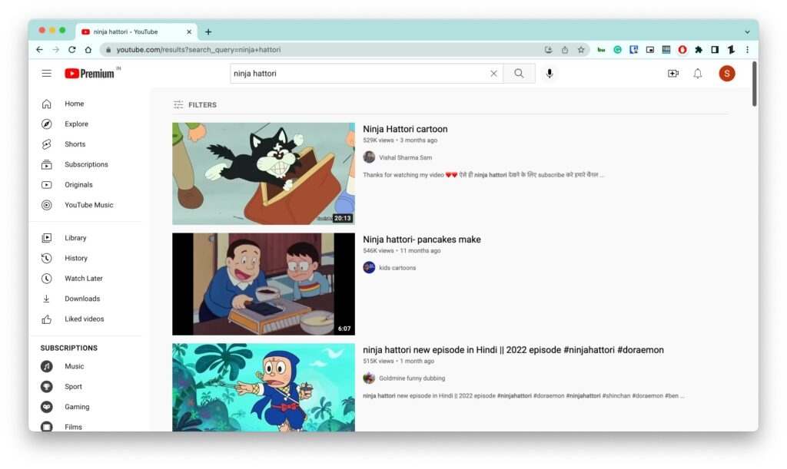Screen dimensions: 787x469
Task: Open Subscriptions in sidebar
Action: click(x=85, y=164)
